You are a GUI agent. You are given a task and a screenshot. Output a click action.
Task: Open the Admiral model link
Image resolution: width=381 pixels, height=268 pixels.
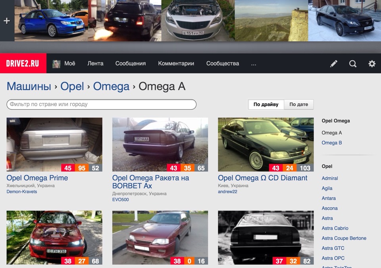(x=330, y=178)
